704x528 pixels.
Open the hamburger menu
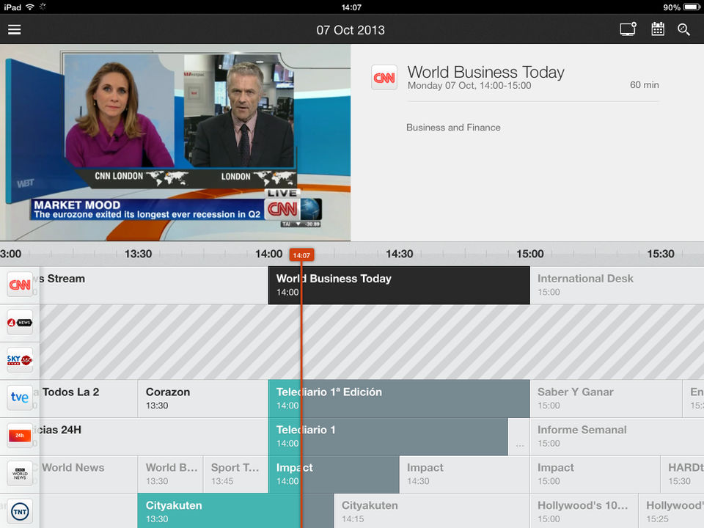pos(15,29)
